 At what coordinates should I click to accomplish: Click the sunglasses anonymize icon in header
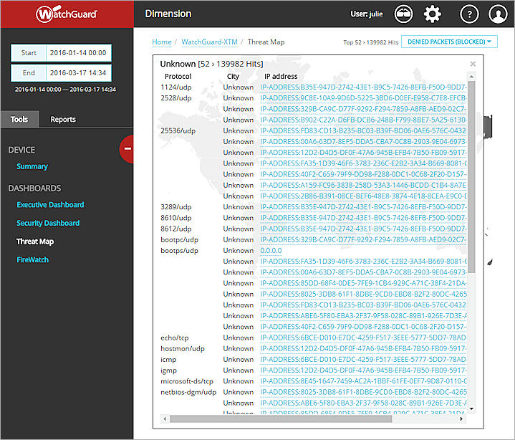coord(405,14)
